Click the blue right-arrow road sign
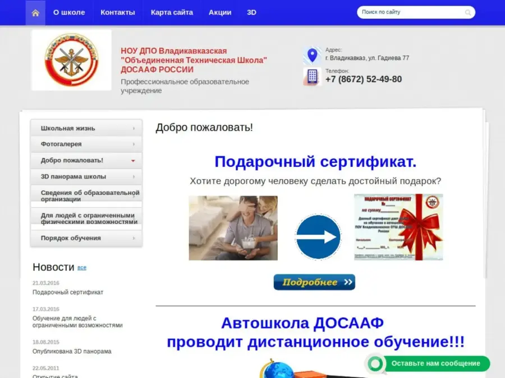The height and width of the screenshot is (378, 505). tap(318, 237)
